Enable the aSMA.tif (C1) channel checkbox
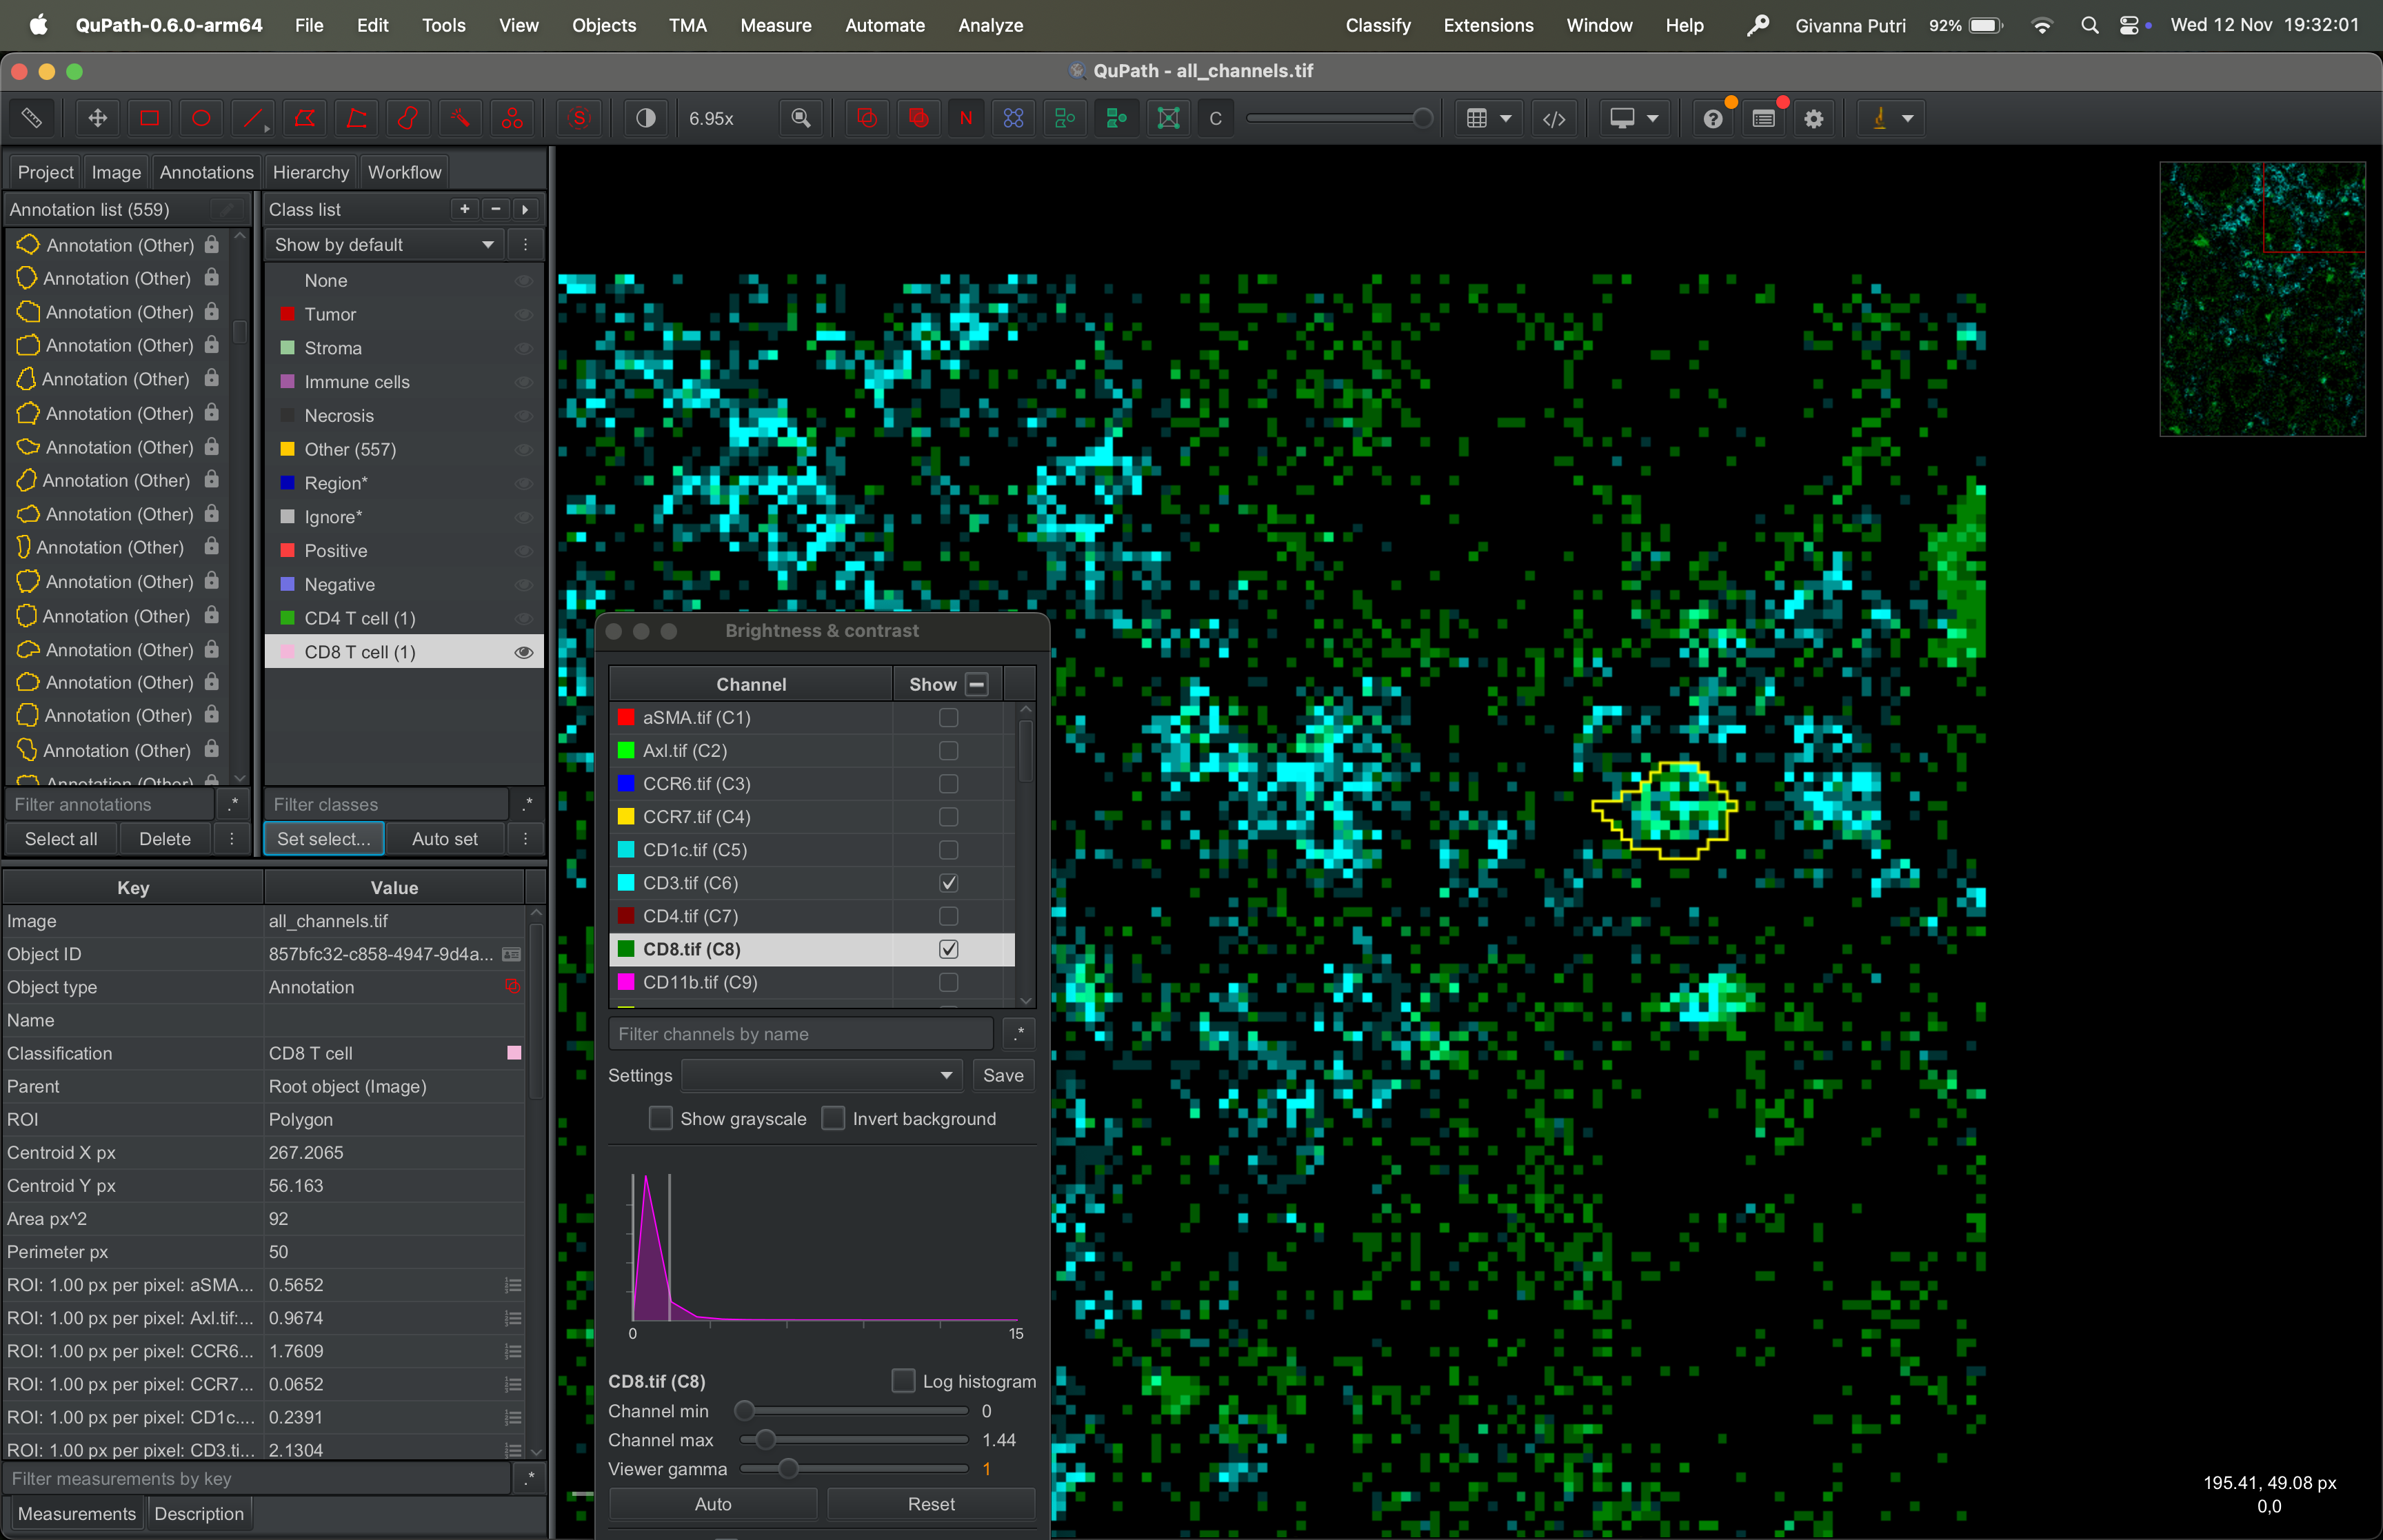This screenshot has height=1540, width=2383. pos(948,717)
